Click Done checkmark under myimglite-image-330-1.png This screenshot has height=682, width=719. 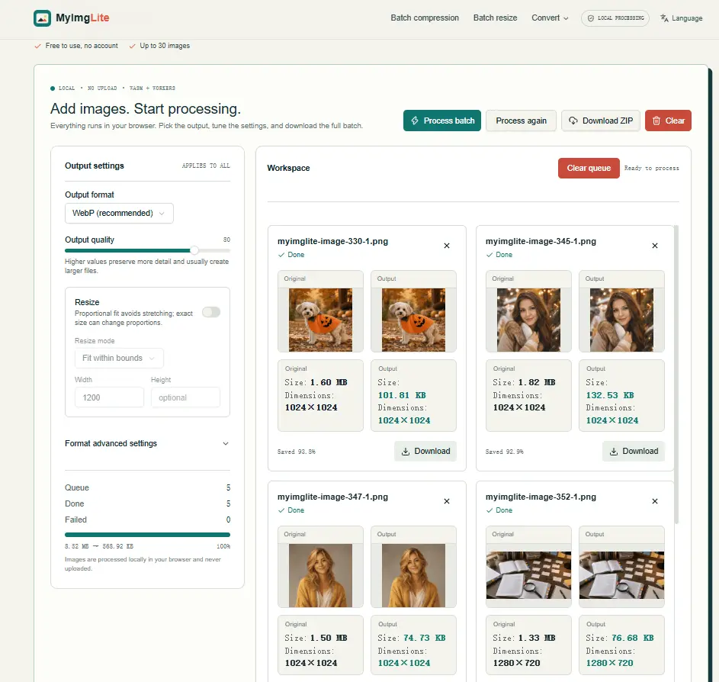coord(281,255)
